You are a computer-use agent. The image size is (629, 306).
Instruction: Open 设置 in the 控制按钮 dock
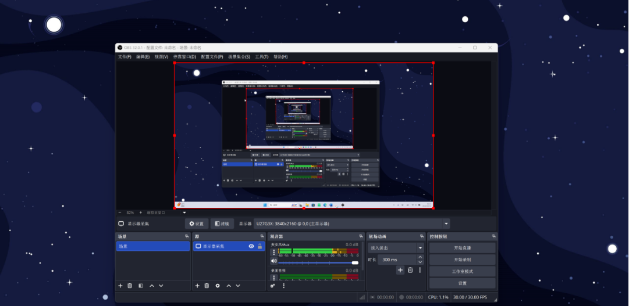462,283
